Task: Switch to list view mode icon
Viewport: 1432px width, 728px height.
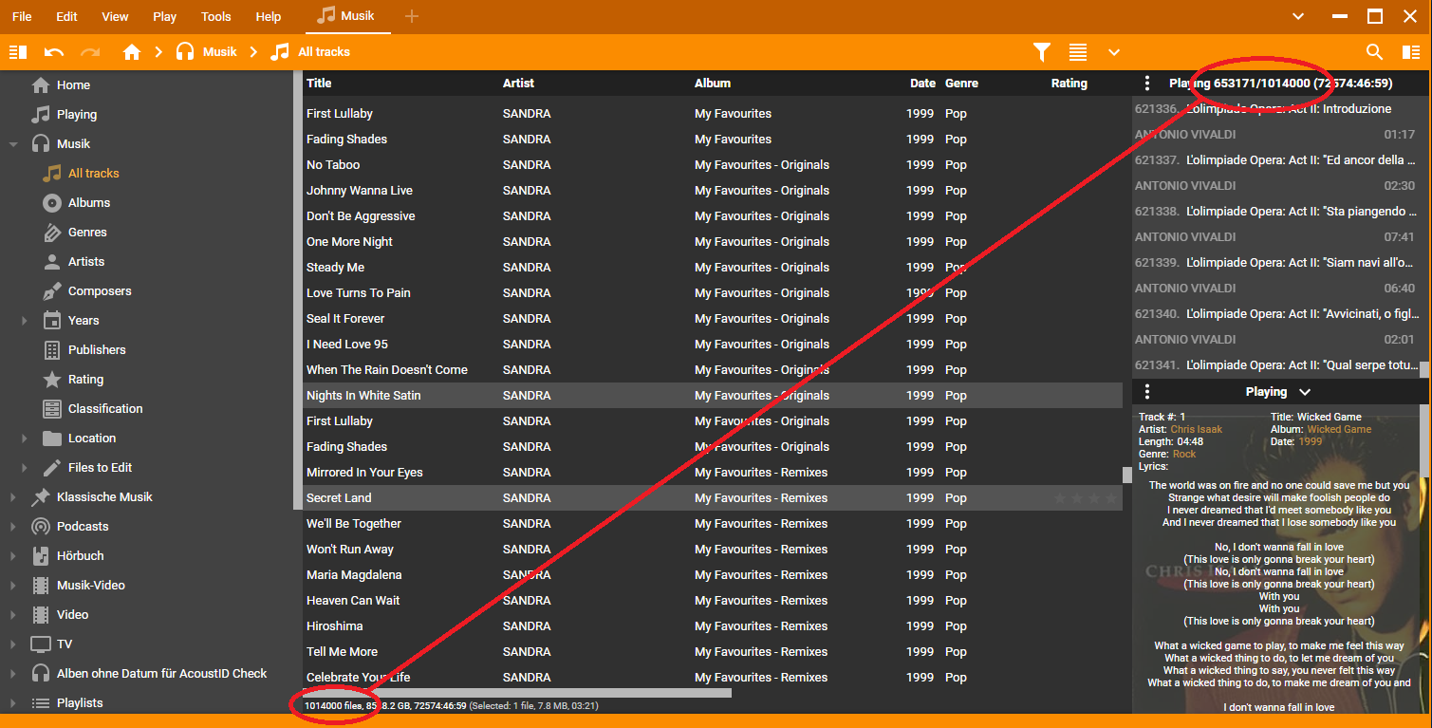Action: pos(1078,52)
